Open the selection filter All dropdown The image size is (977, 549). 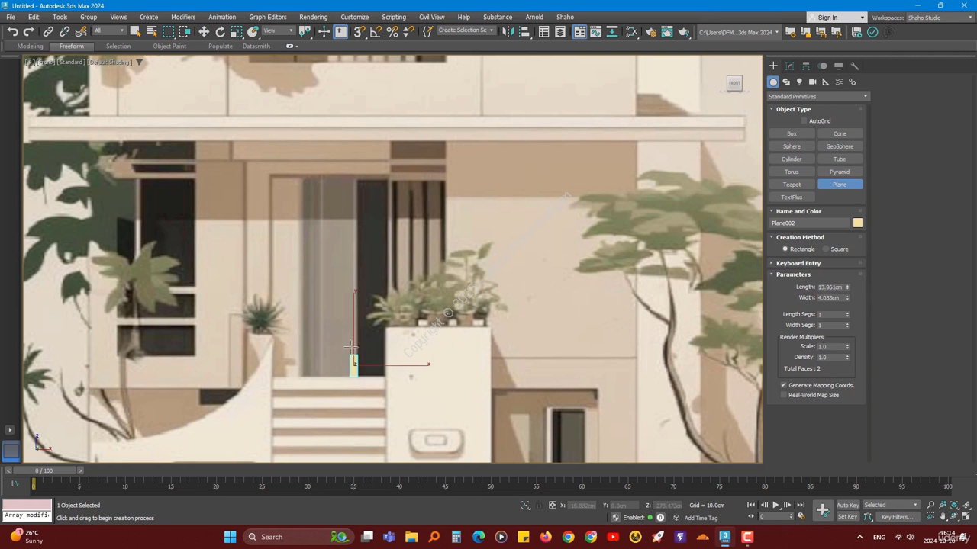[x=108, y=31]
